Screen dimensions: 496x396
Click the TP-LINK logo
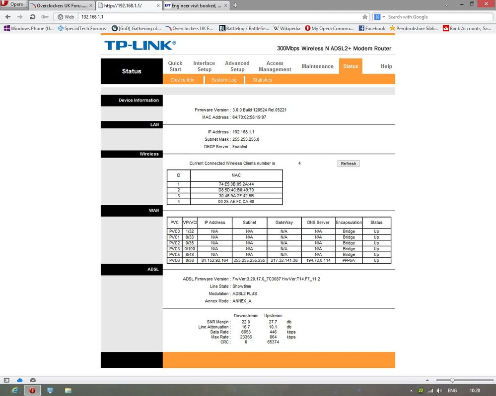click(x=140, y=46)
